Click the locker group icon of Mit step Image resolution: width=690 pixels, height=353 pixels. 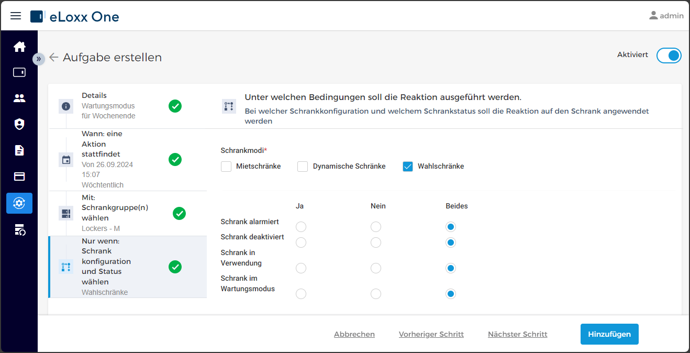66,213
